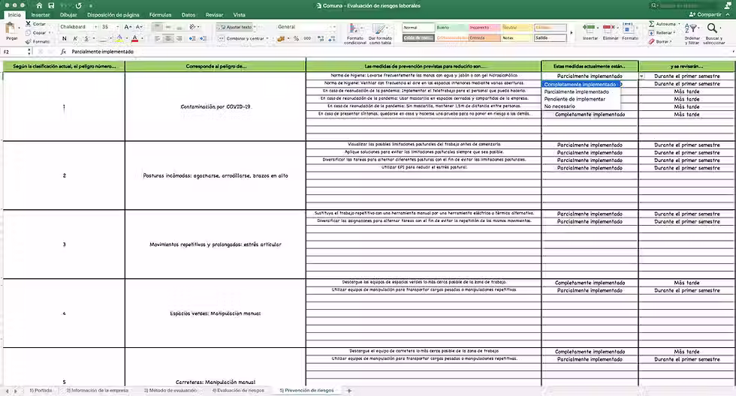Increase decimal places
Image resolution: width=736 pixels, height=396 pixels.
[x=321, y=38]
